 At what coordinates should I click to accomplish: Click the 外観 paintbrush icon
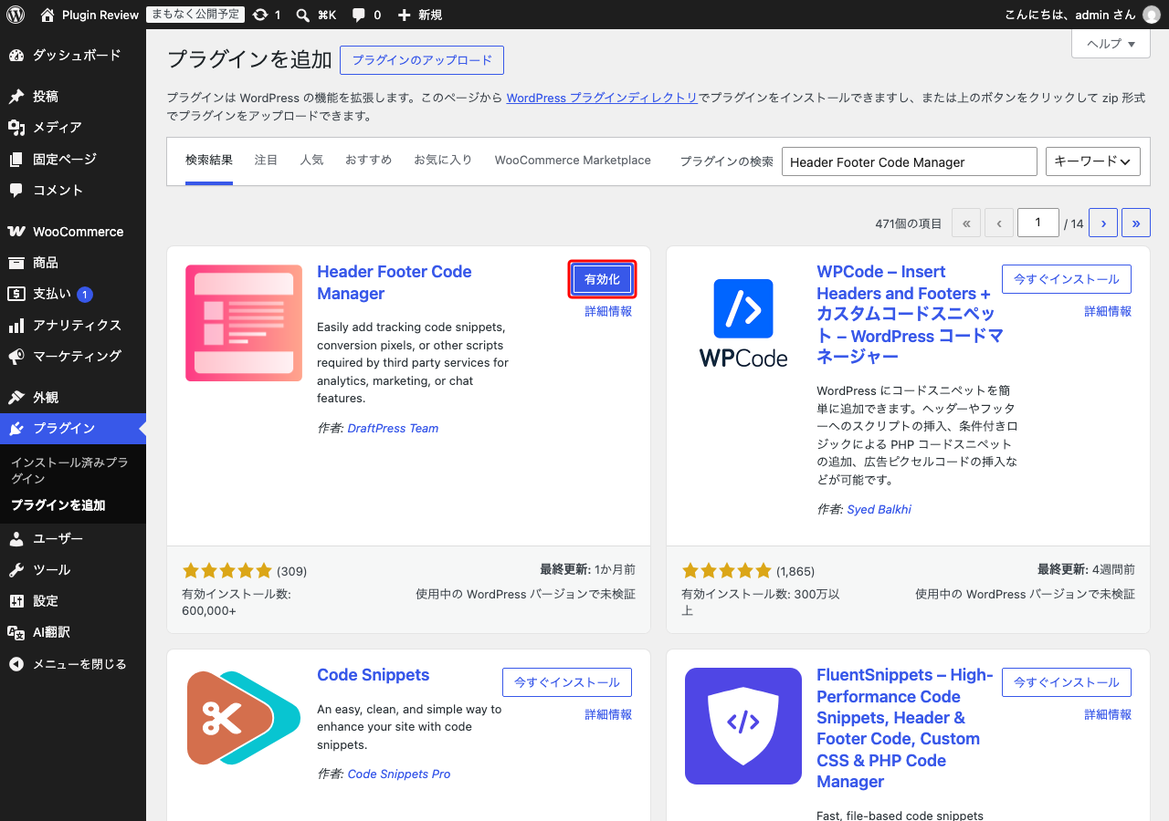(16, 398)
